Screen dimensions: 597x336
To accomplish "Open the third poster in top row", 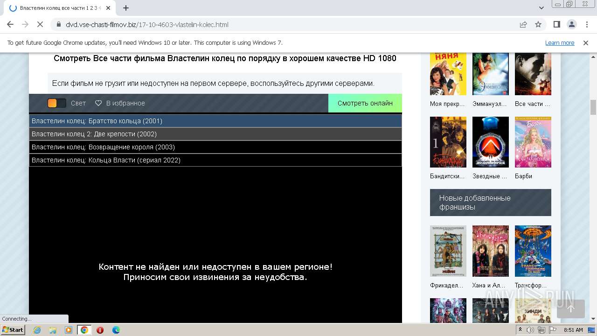I will [x=533, y=74].
